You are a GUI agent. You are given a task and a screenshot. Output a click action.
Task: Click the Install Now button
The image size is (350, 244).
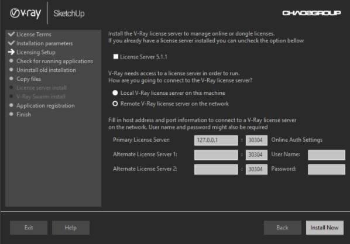pos(325,228)
